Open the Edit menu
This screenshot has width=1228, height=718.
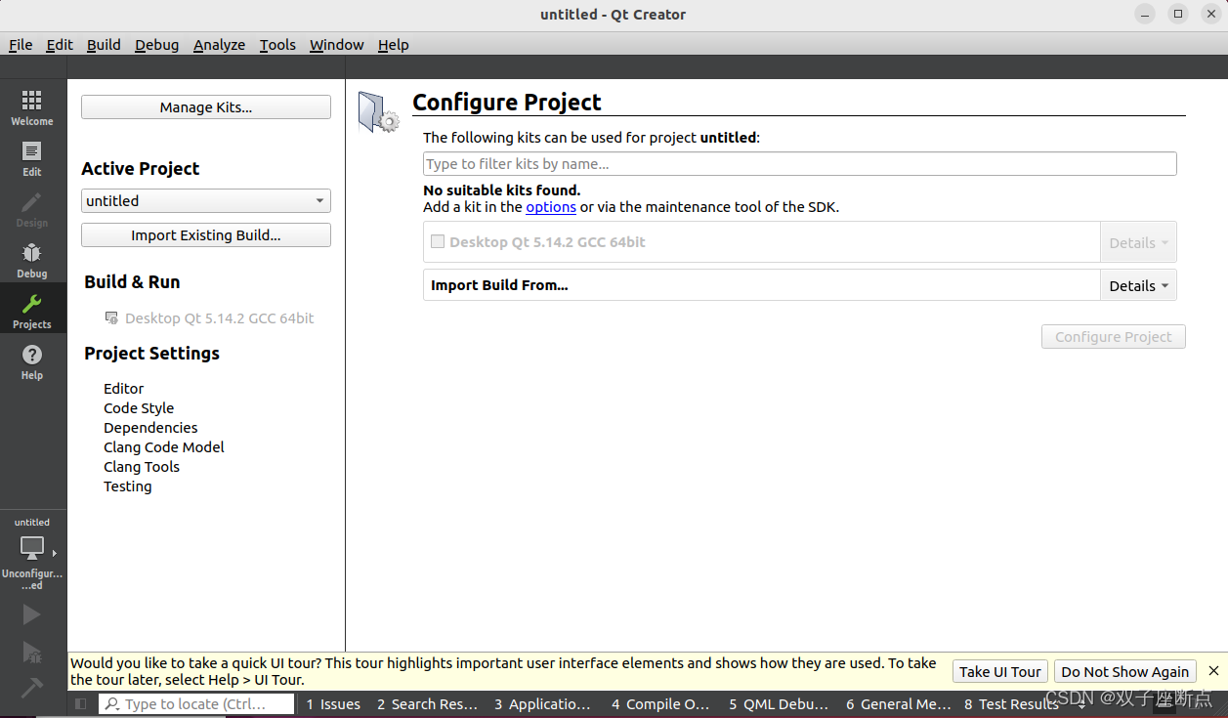(60, 45)
